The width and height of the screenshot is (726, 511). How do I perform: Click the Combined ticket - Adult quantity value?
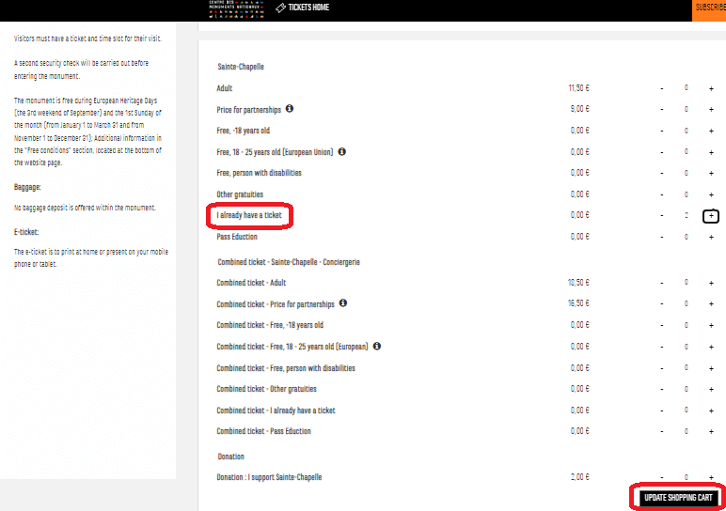point(687,282)
